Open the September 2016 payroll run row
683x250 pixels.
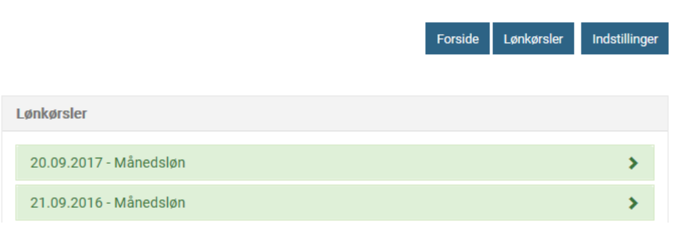[x=335, y=203]
